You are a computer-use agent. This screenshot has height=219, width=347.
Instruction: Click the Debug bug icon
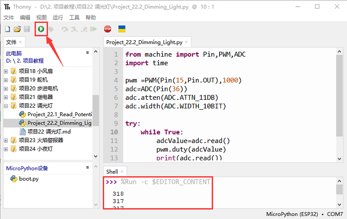(x=51, y=29)
